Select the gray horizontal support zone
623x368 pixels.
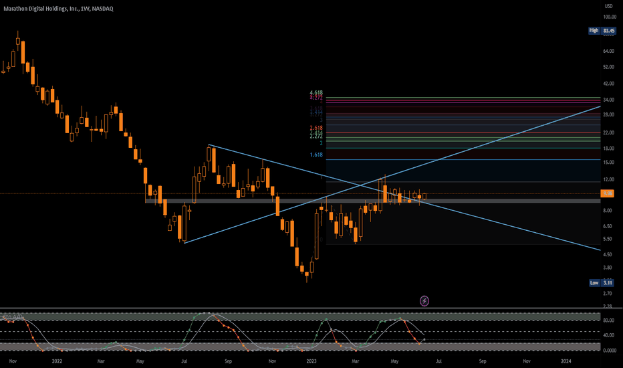click(x=373, y=201)
